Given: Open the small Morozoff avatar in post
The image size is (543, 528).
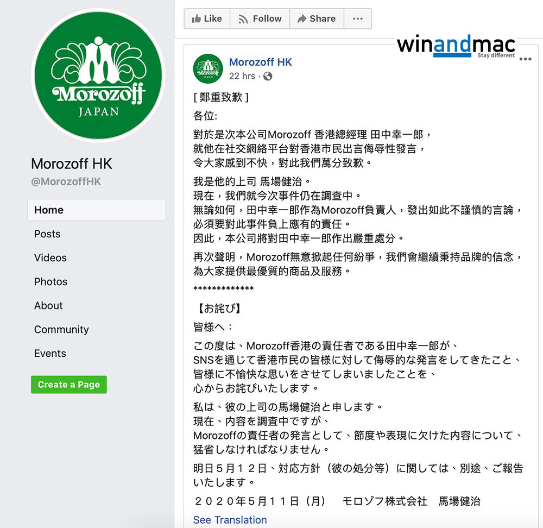Looking at the screenshot, I should pos(208,68).
